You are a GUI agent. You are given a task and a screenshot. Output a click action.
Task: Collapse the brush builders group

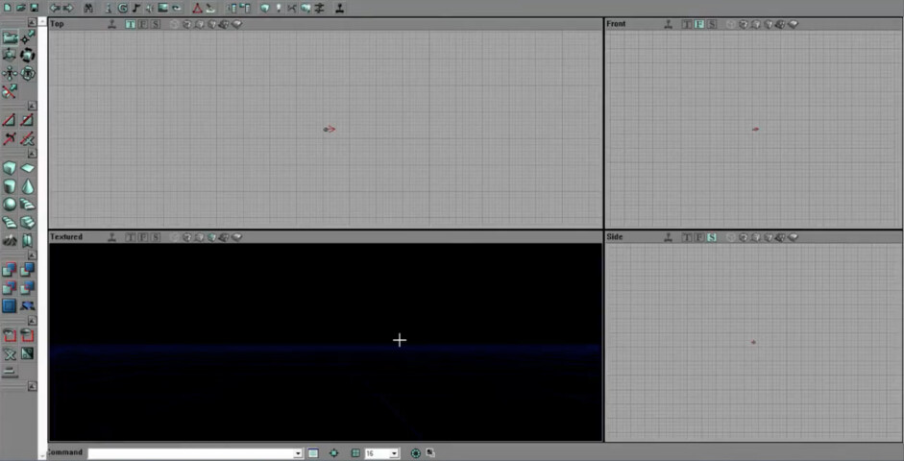point(33,154)
